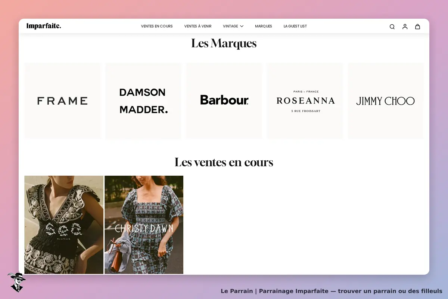448x299 pixels.
Task: Open the FRAME brand card
Action: [x=62, y=101]
